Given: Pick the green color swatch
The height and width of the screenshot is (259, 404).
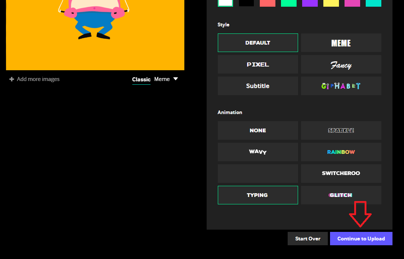Looking at the screenshot, I should point(288,3).
